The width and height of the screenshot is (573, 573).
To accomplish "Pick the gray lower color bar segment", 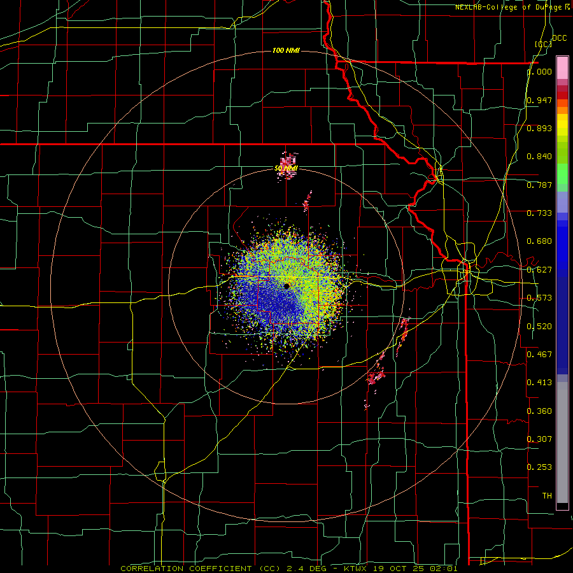I will (562, 442).
